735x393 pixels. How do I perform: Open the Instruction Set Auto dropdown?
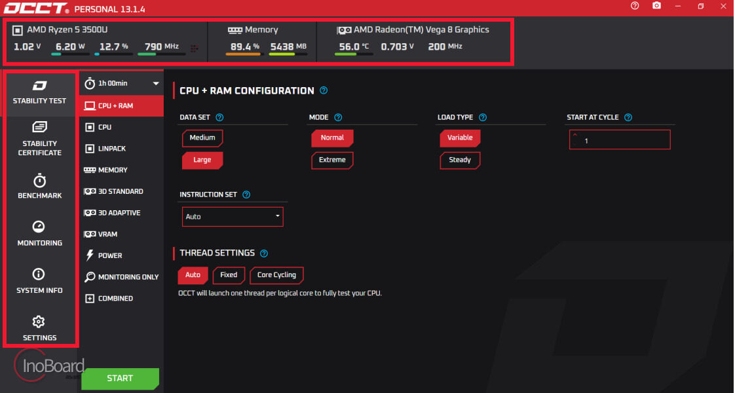pos(233,216)
